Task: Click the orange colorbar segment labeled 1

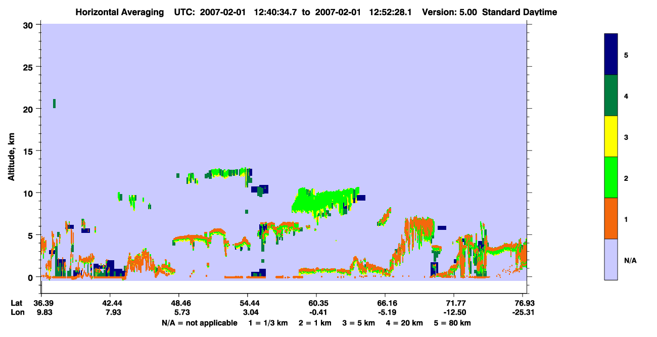Action: point(611,218)
